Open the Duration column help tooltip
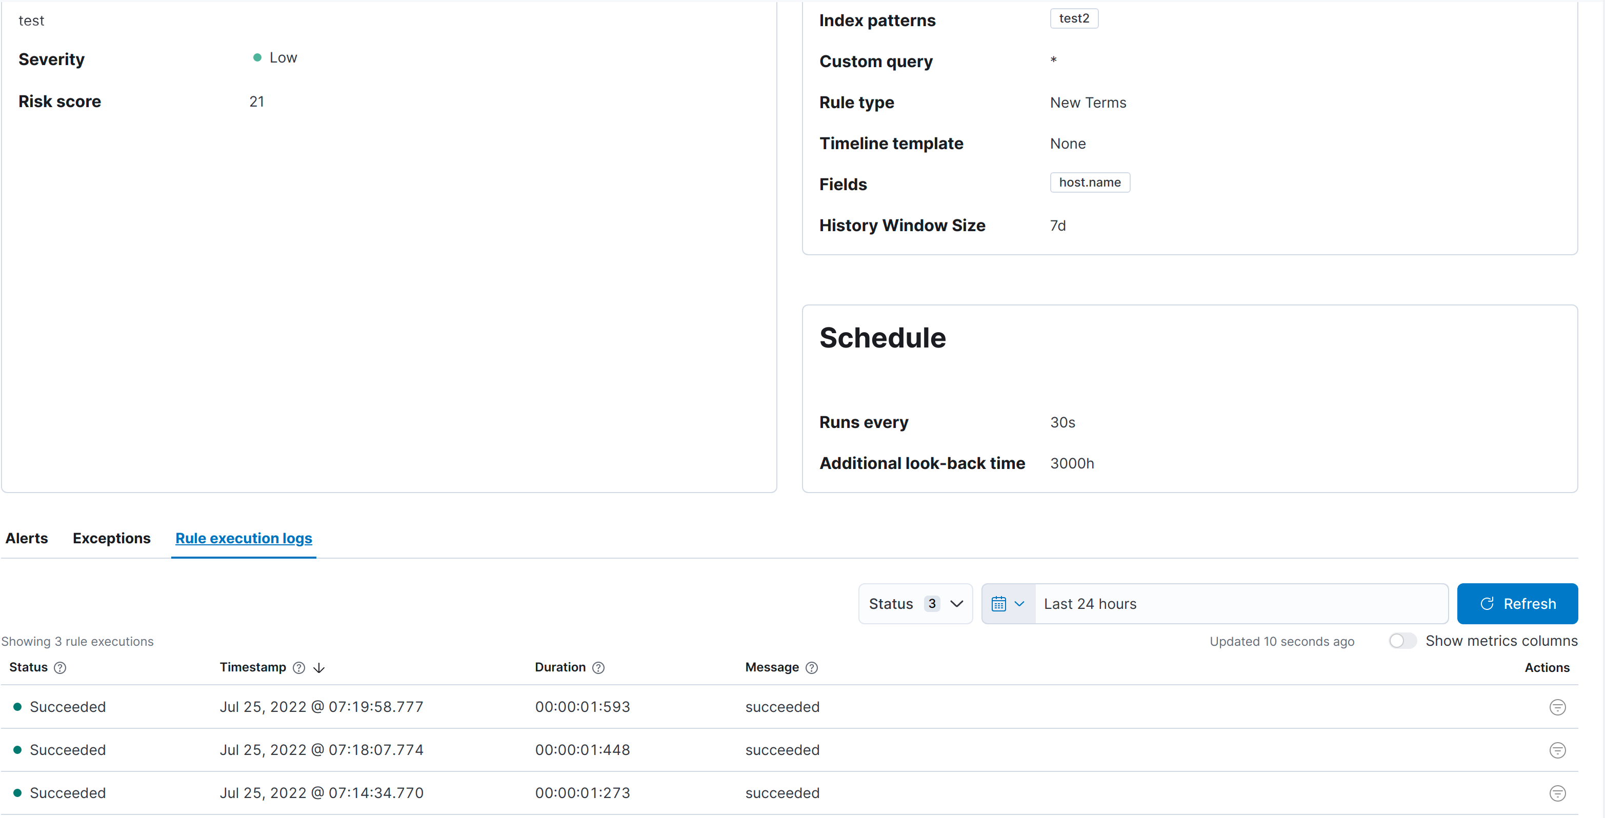Image resolution: width=1605 pixels, height=818 pixels. point(599,667)
